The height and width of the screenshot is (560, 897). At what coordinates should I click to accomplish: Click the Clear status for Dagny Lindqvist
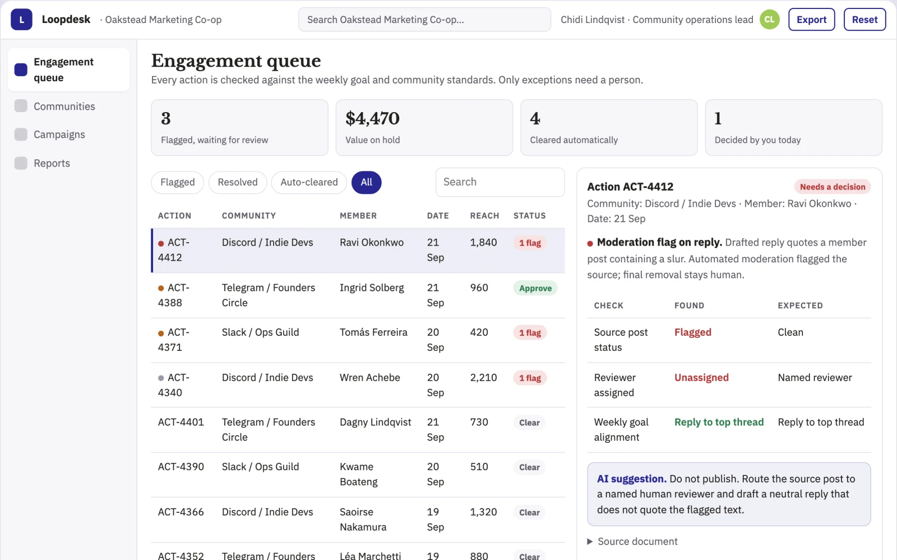529,423
